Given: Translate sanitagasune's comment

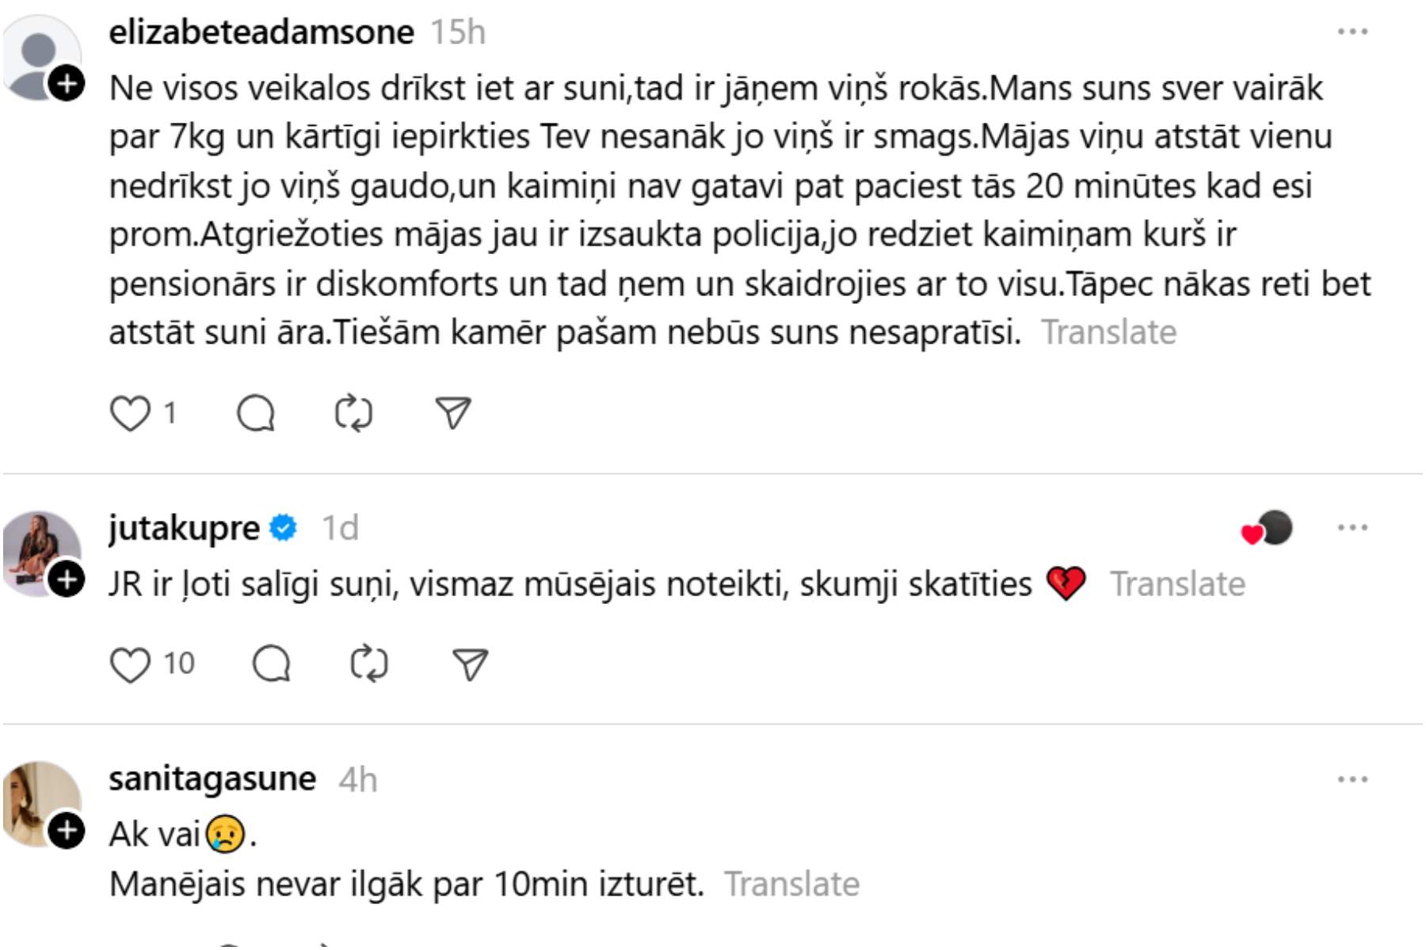Looking at the screenshot, I should (791, 884).
